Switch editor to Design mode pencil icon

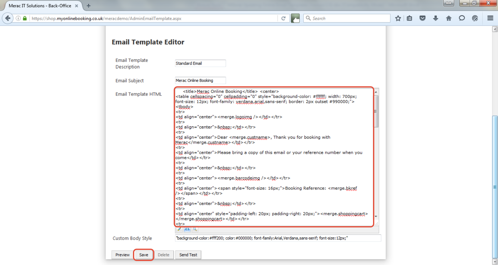tap(179, 229)
